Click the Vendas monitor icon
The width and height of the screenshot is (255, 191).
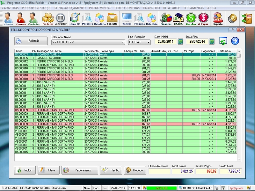(x=127, y=18)
